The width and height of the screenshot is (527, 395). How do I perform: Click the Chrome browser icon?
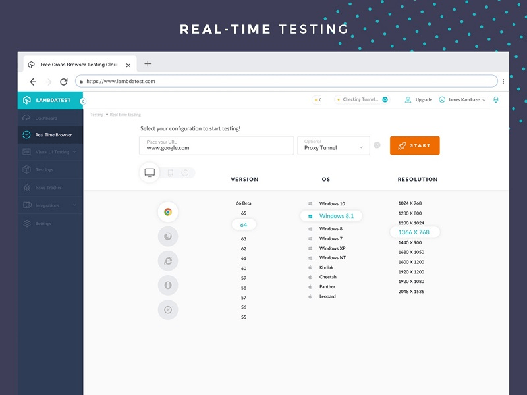pyautogui.click(x=168, y=212)
